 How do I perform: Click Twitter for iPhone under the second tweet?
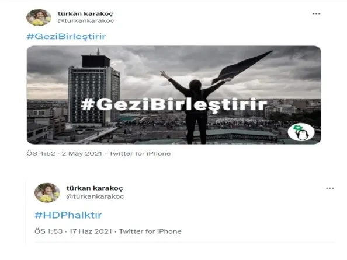coord(150,231)
